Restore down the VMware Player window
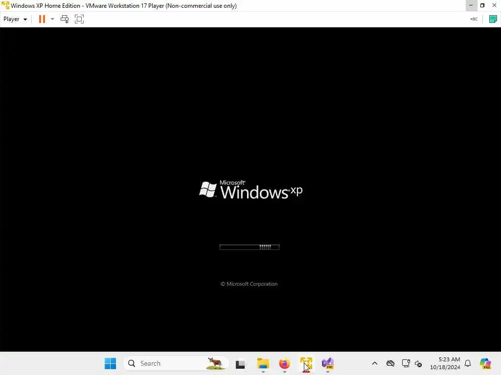 482,5
